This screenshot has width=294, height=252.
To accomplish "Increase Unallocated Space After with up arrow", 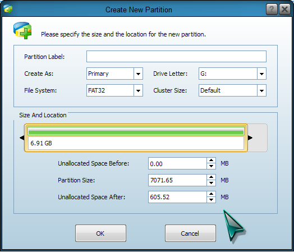I will (x=212, y=194).
